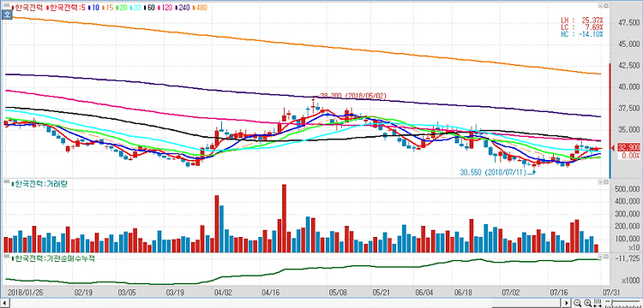Click the horizontal scrollbar track
This screenshot has width=643, height=308.
[x=285, y=303]
